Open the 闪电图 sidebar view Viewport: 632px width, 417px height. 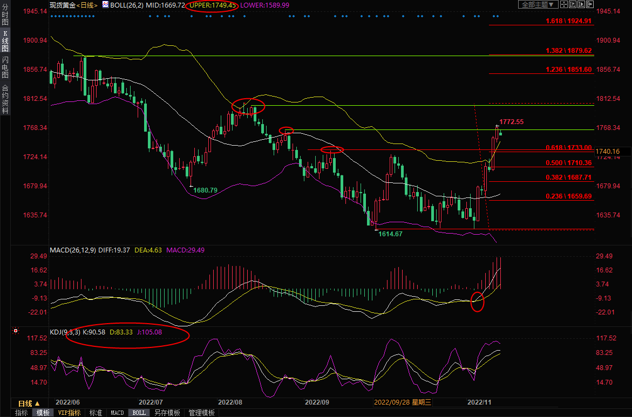point(5,66)
